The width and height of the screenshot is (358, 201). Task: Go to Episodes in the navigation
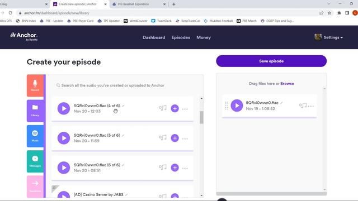click(181, 37)
